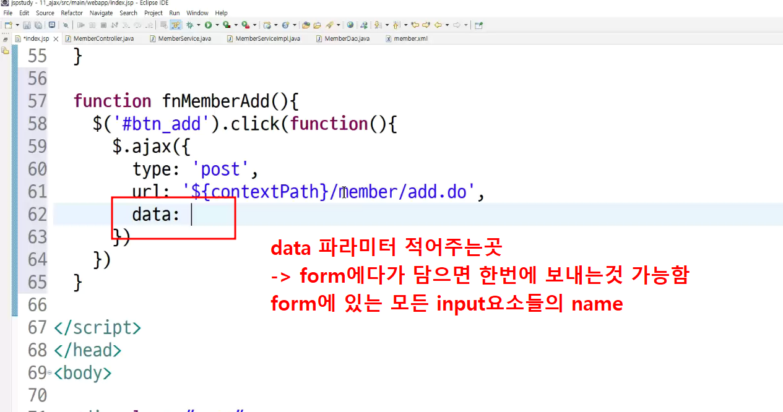783x412 pixels.
Task: Click the Debug bug icon
Action: pyautogui.click(x=189, y=25)
